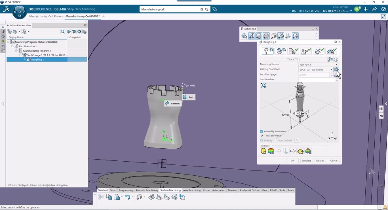Open the Strategy tab with document-gear icon
The image size is (388, 210).
pyautogui.click(x=293, y=51)
